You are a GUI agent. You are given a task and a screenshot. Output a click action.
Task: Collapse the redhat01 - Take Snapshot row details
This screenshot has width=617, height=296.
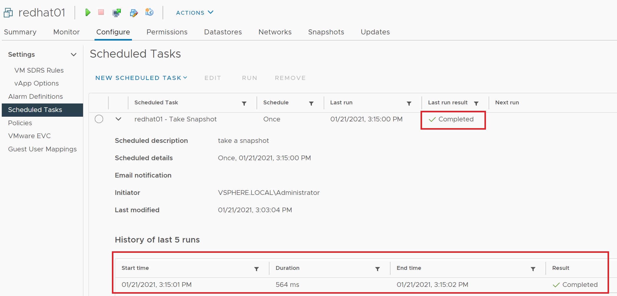(x=118, y=119)
